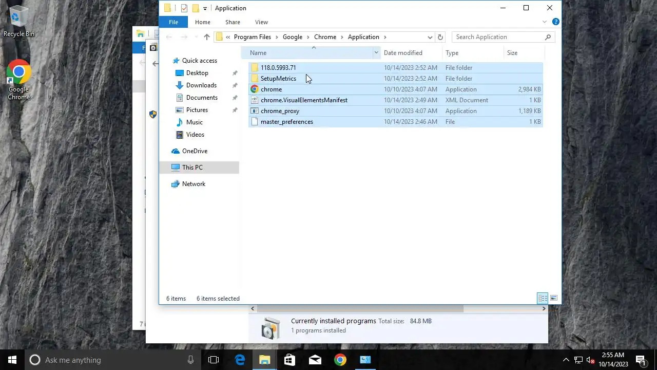657x370 pixels.
Task: Open Videos in navigation pane
Action: 195,135
